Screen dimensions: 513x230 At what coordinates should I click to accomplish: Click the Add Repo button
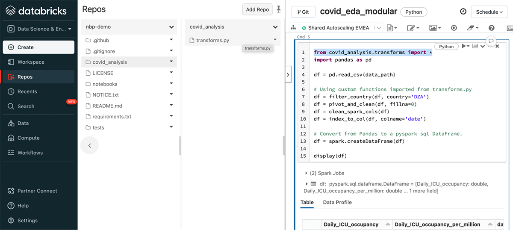click(x=257, y=9)
